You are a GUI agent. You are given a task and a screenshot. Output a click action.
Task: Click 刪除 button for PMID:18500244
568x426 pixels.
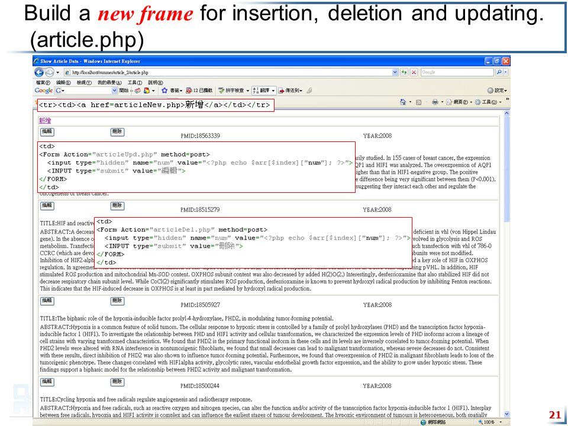click(x=117, y=382)
